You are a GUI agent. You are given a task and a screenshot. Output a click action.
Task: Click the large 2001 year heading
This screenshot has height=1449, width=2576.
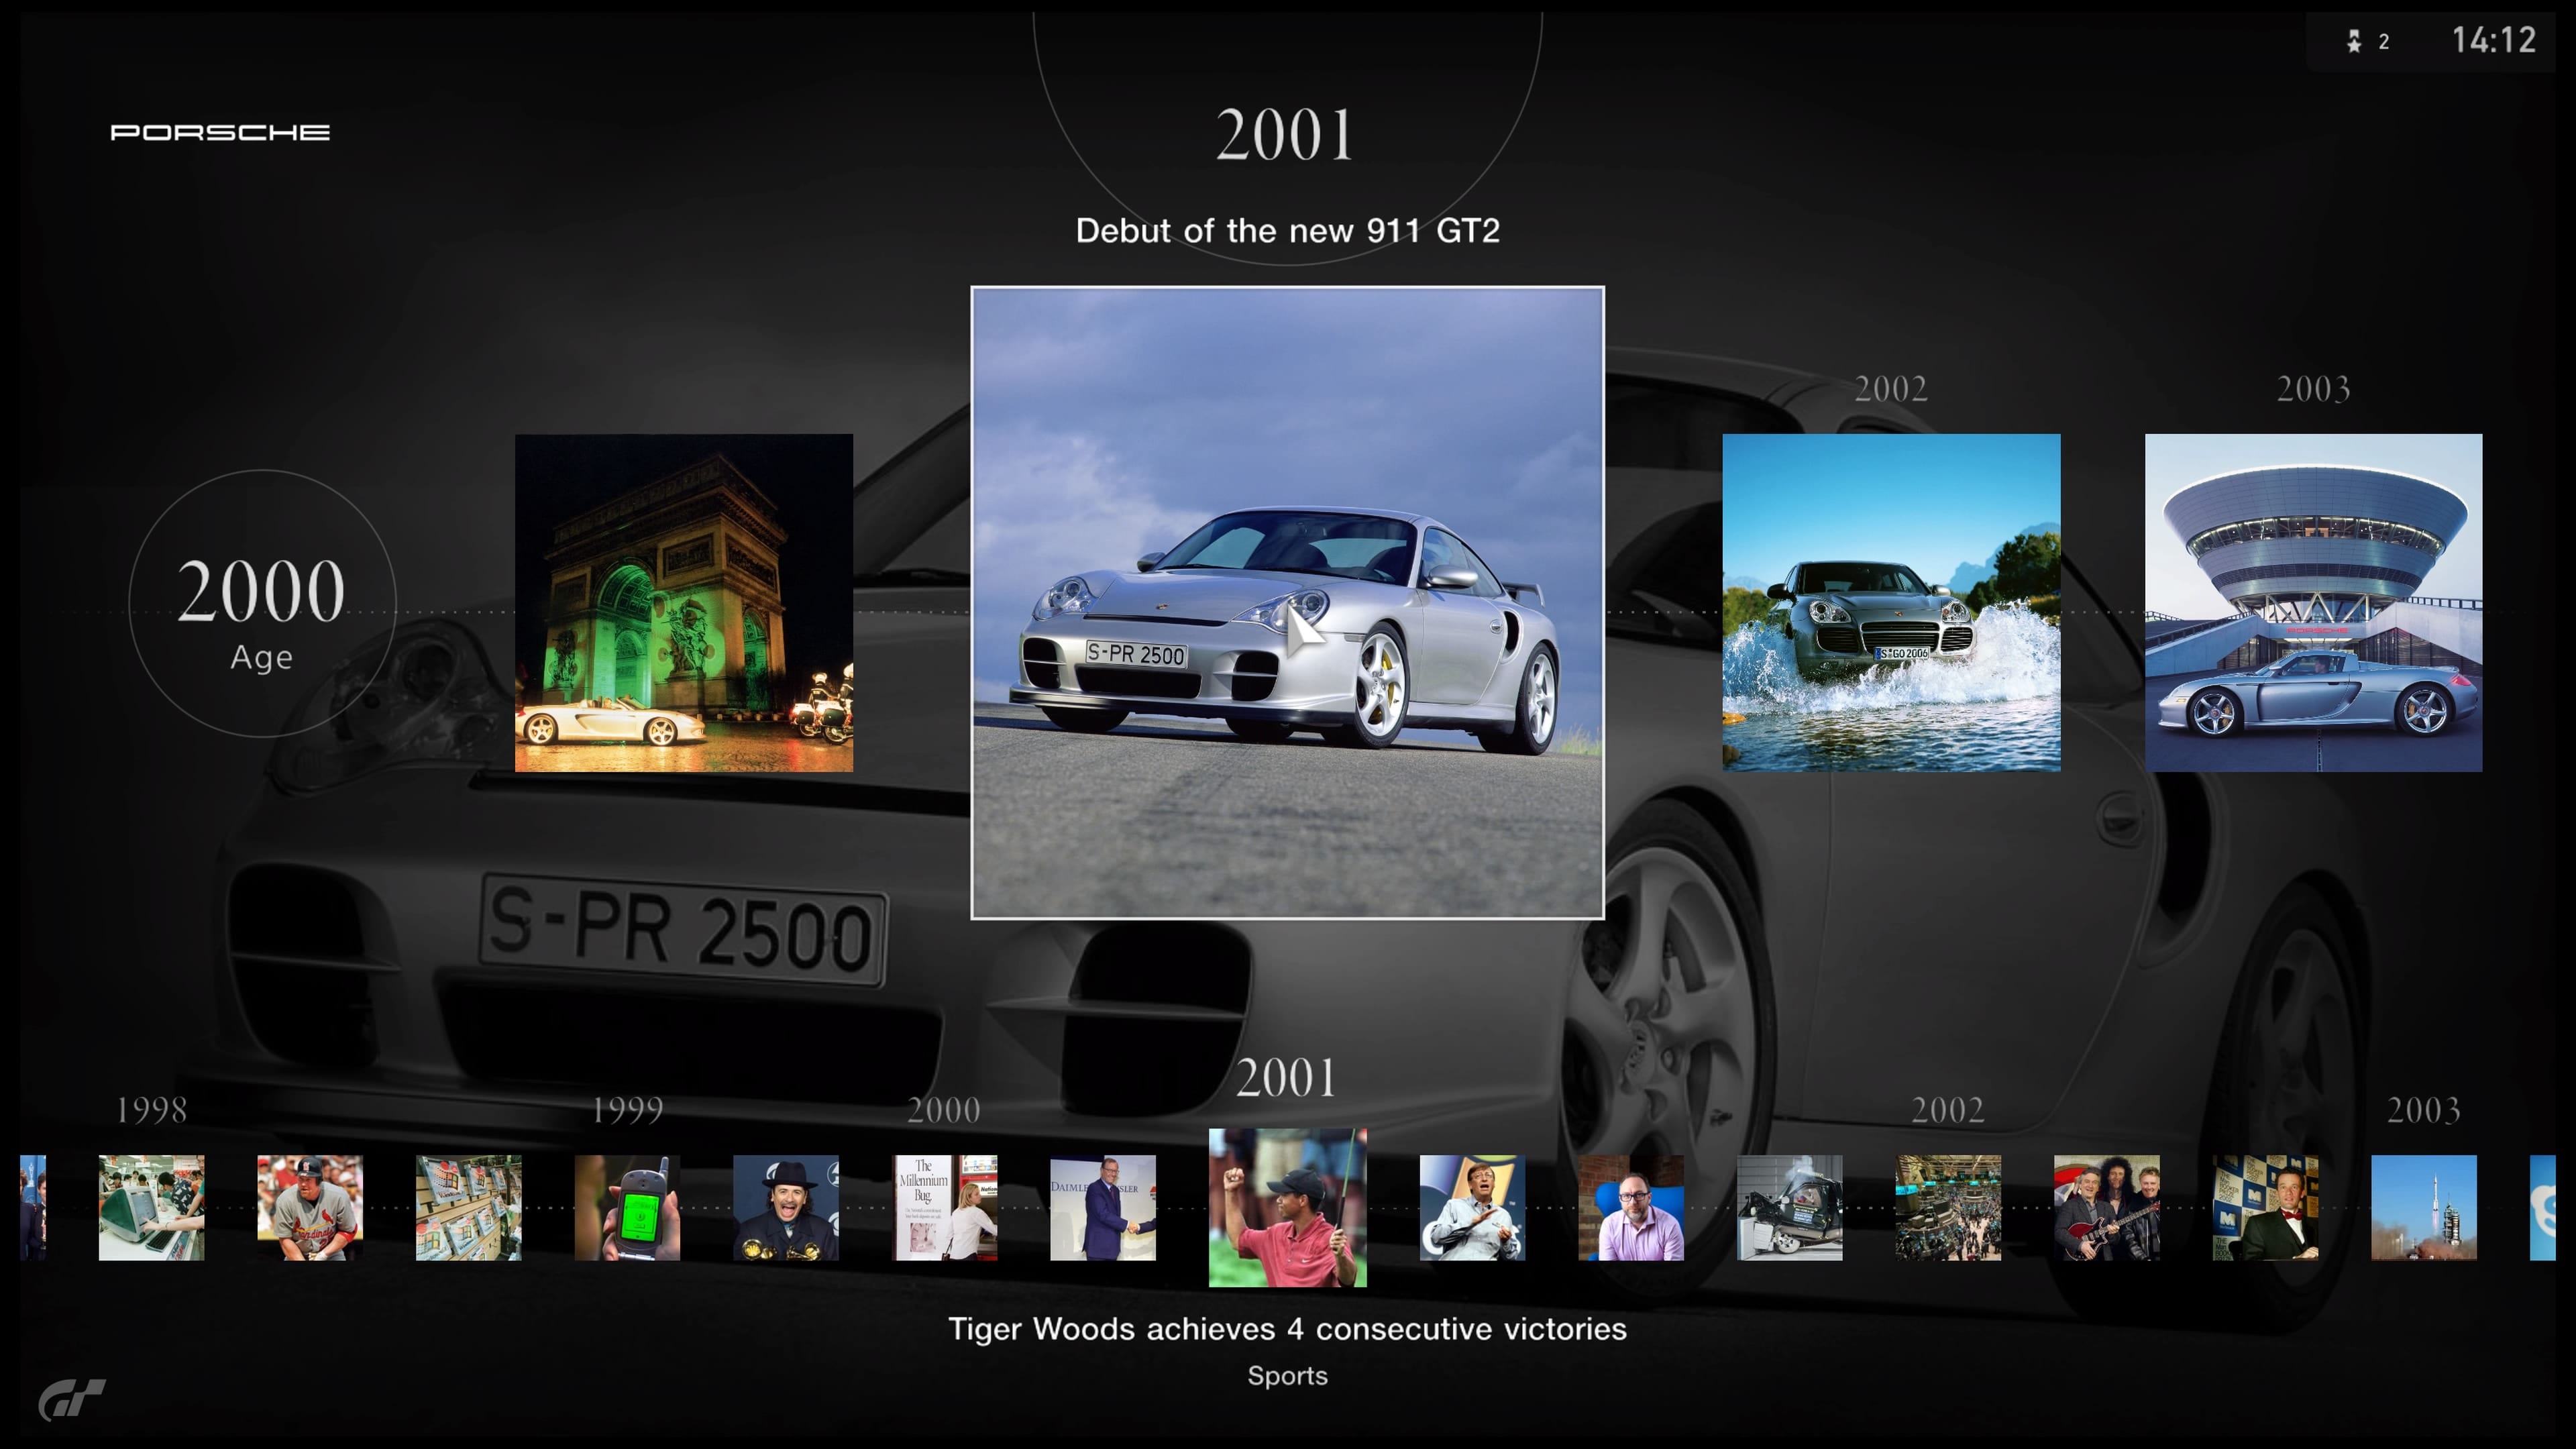pyautogui.click(x=1286, y=135)
